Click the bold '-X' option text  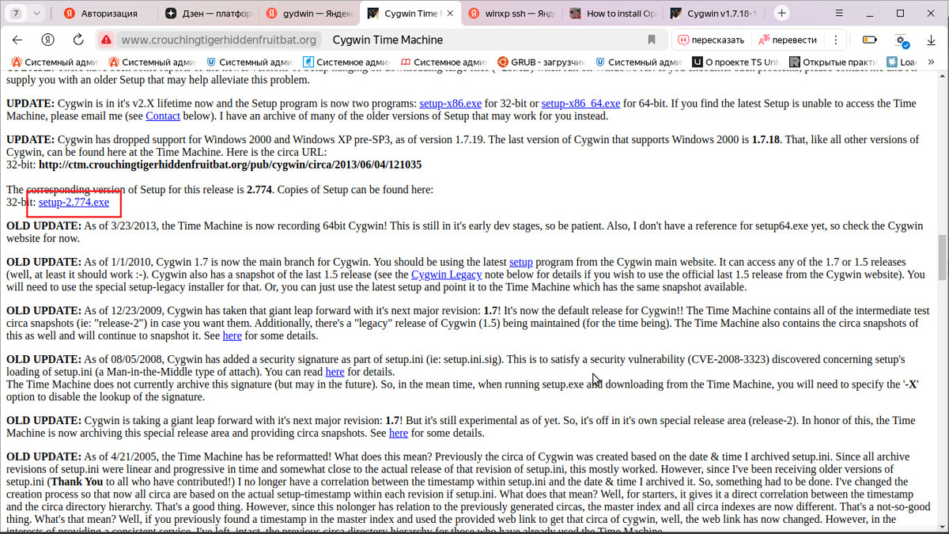click(x=912, y=384)
